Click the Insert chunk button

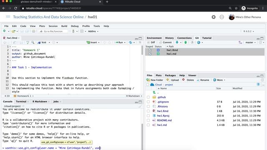[x=92, y=42]
